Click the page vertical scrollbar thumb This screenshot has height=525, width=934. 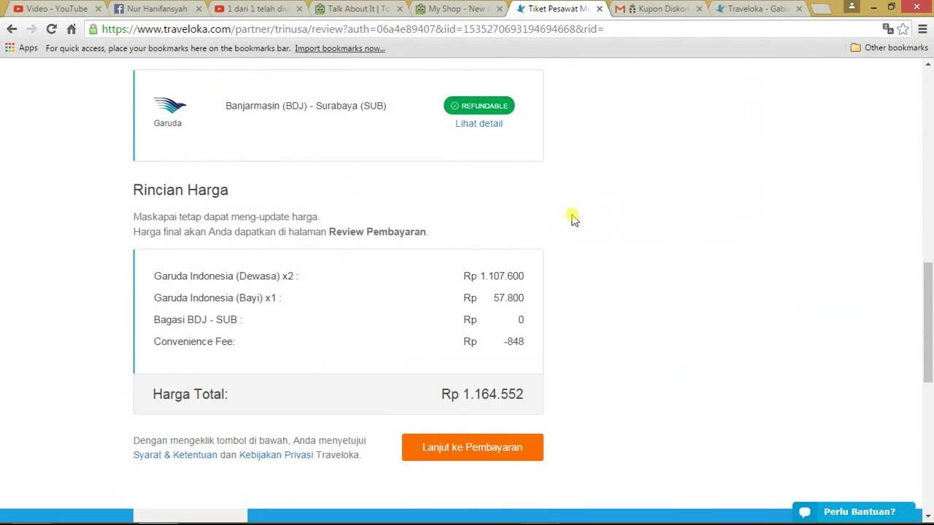coord(928,321)
